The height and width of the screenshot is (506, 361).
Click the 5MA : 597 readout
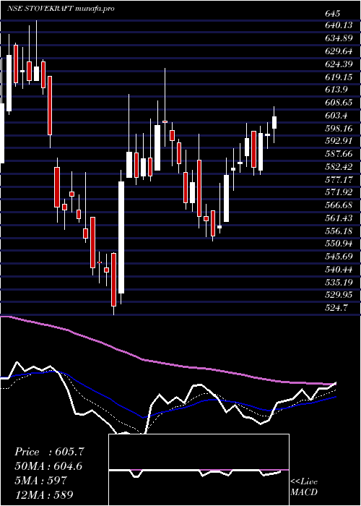40,480
